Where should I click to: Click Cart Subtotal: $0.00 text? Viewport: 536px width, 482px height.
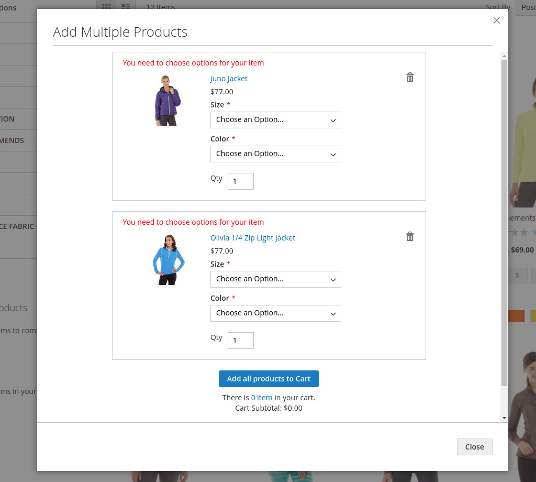pyautogui.click(x=269, y=408)
